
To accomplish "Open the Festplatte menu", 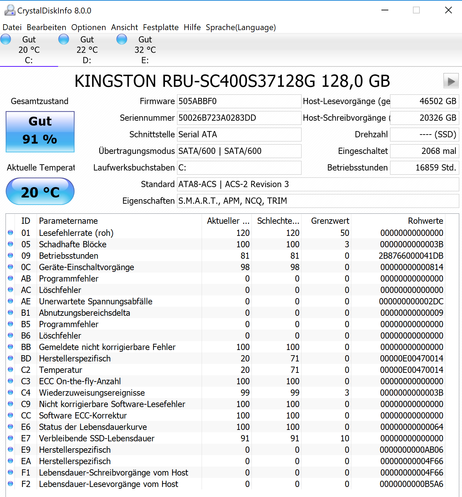I will (x=161, y=27).
